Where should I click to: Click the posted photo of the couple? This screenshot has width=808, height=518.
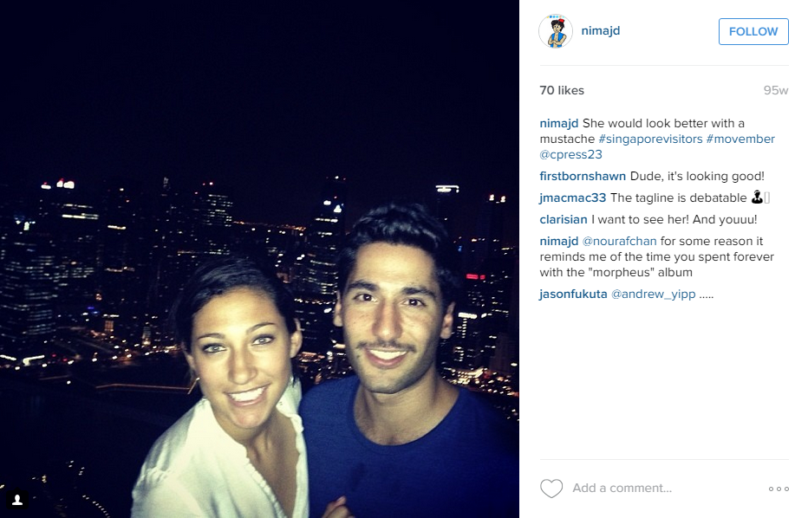[x=259, y=259]
